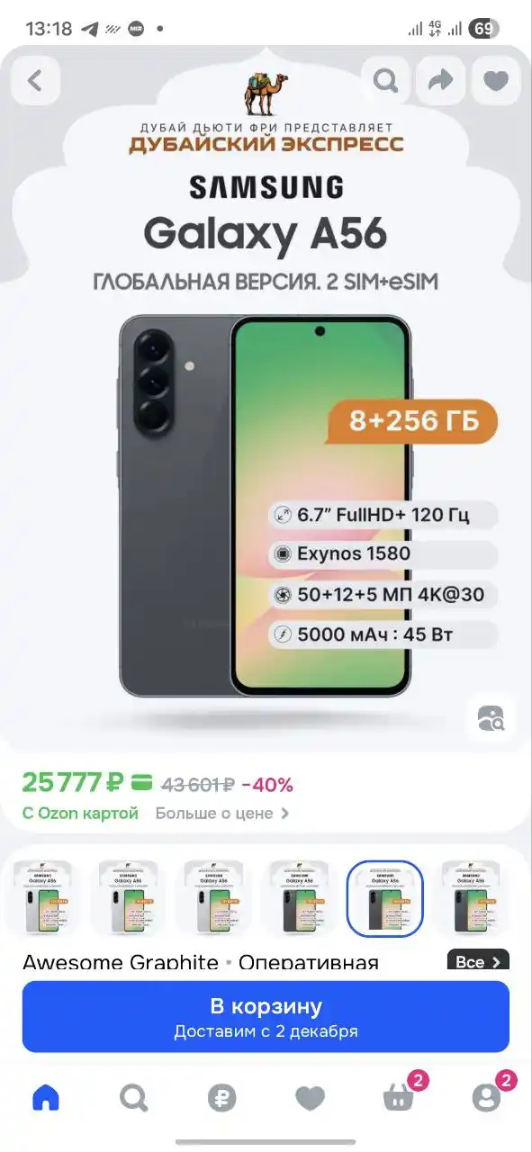
Task: Select the currently highlighted graphite variant thumbnail
Action: [x=385, y=898]
